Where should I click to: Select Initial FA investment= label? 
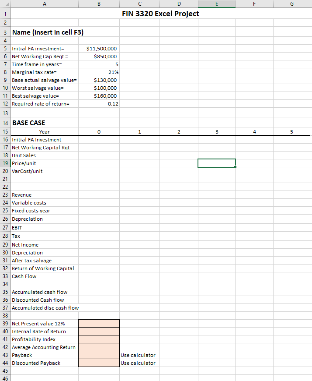[38, 49]
